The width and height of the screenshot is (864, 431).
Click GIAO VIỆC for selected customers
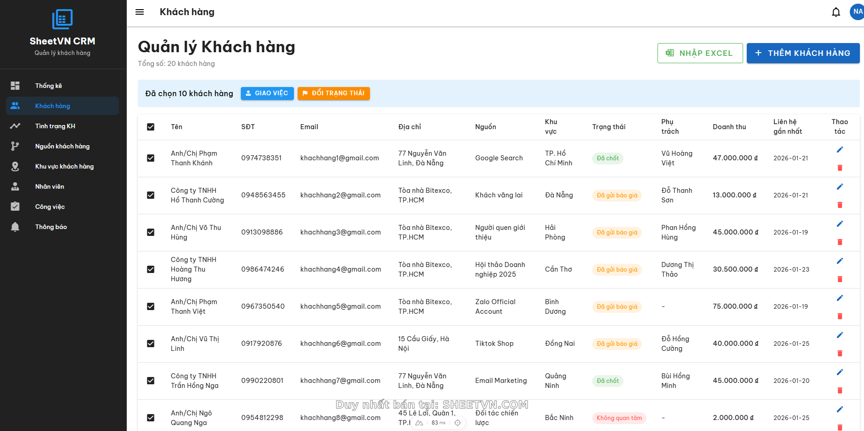(x=267, y=93)
